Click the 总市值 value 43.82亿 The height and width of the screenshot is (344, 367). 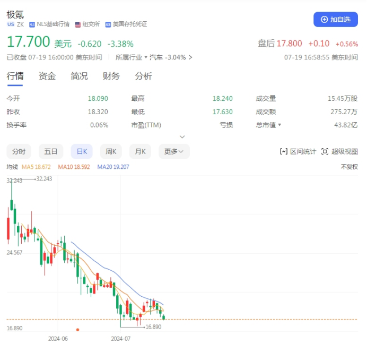(x=346, y=125)
